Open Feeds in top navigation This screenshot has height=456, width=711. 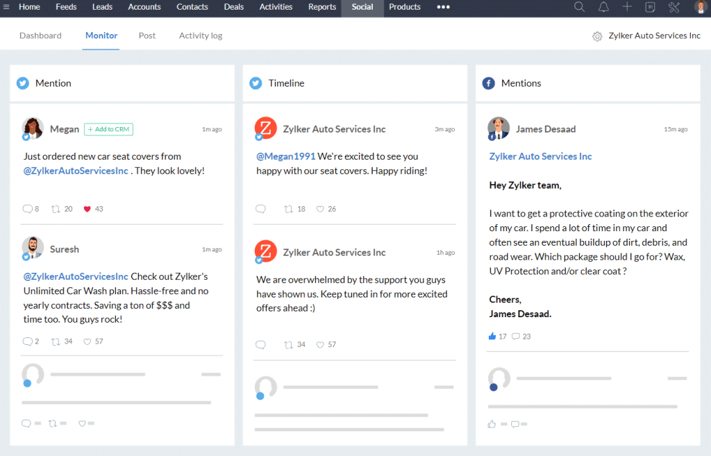point(66,7)
